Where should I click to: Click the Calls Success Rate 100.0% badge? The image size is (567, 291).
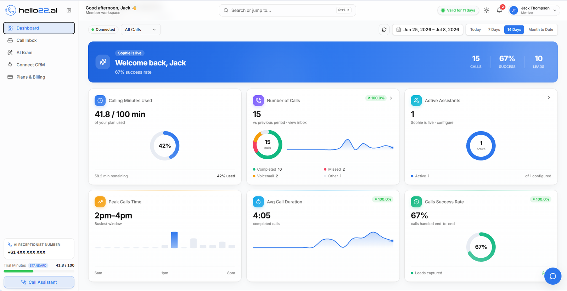pyautogui.click(x=541, y=199)
